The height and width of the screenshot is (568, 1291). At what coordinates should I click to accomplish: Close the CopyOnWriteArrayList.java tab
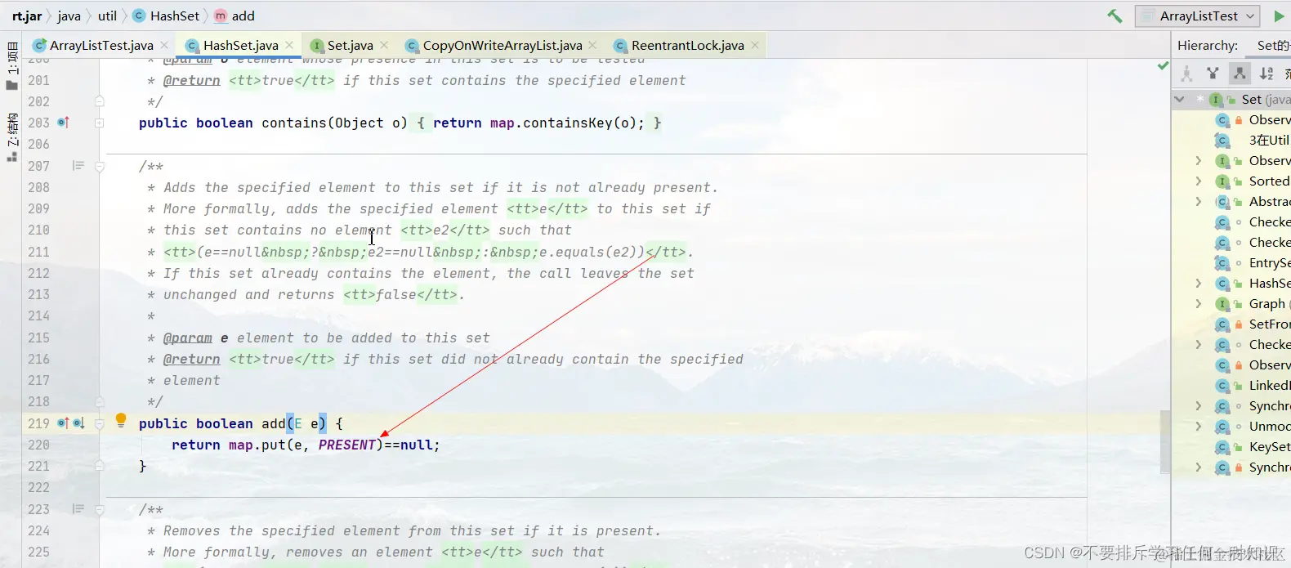[x=592, y=45]
